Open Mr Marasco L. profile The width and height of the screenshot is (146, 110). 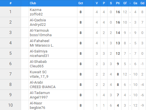[x=42, y=45]
